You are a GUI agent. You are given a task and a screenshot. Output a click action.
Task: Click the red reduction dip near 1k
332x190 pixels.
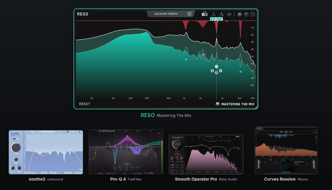tap(186, 25)
